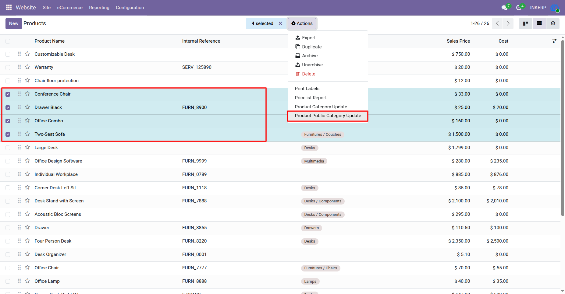Star the Large Desk product
The image size is (565, 294).
click(x=27, y=147)
